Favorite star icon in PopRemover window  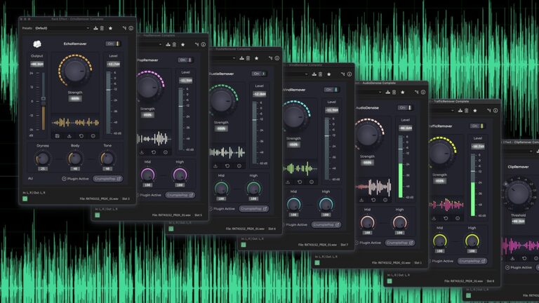tap(183, 44)
